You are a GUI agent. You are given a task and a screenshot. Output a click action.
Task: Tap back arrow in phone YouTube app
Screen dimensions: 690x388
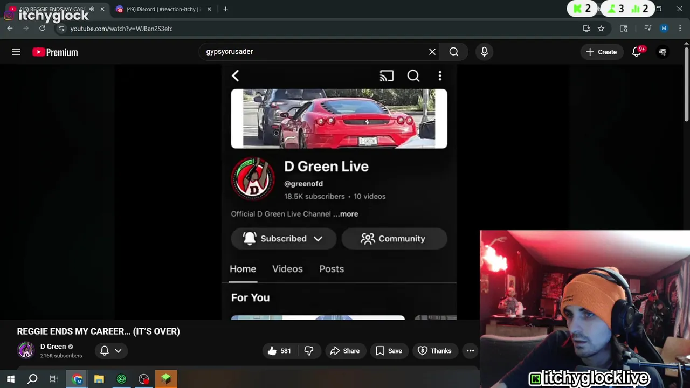click(235, 76)
